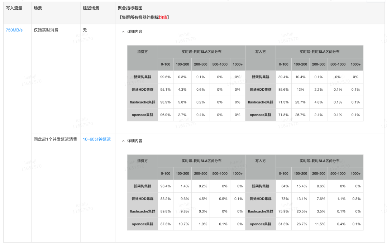Click the 71.8% write value for opencas集群

[283, 115]
